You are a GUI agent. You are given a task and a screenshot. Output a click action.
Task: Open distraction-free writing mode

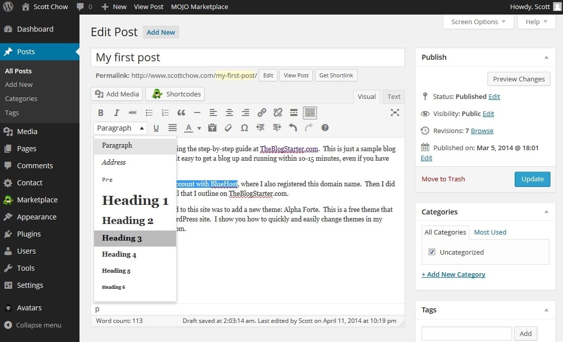395,112
